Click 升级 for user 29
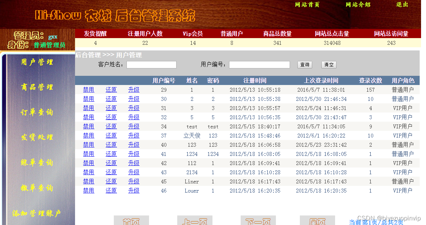Viewport: 426px width, 225px height. [134, 90]
